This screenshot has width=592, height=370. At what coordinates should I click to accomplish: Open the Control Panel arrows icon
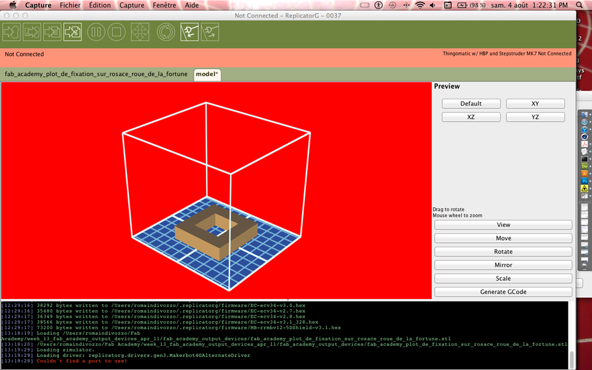(140, 32)
